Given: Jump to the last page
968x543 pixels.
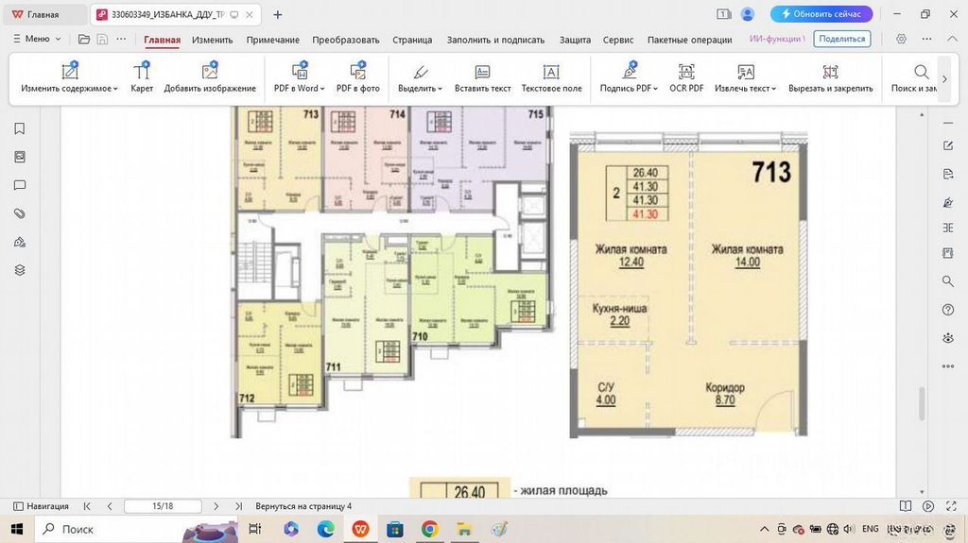Looking at the screenshot, I should [238, 506].
